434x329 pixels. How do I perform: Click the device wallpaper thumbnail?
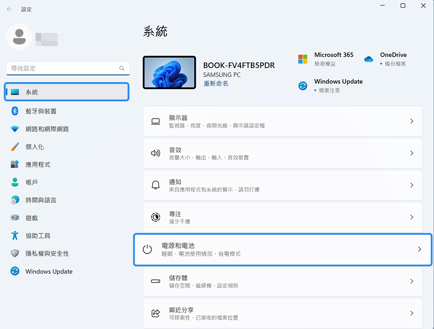point(169,72)
